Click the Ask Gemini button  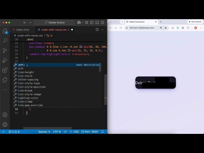pyautogui.click(x=195, y=22)
